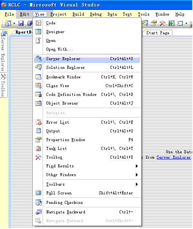Screen dimensions: 193x229
Task: Click the Full Screen icon
Action: click(x=38, y=193)
